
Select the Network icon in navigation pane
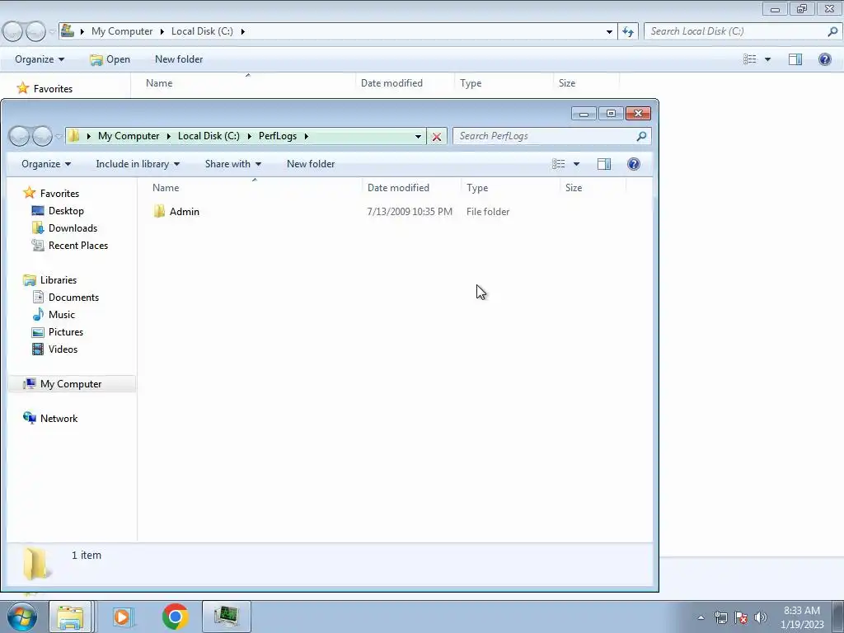30,418
